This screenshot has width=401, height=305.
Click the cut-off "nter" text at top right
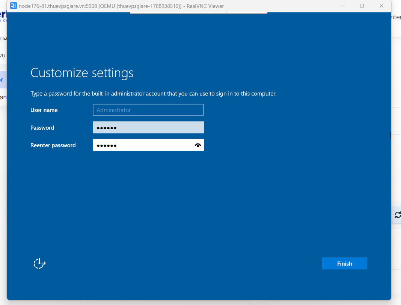pos(396,17)
